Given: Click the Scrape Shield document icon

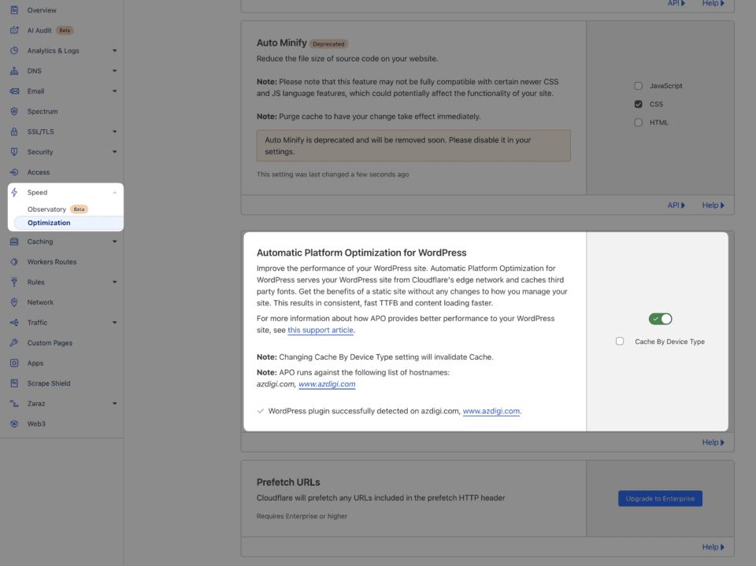Looking at the screenshot, I should [14, 383].
